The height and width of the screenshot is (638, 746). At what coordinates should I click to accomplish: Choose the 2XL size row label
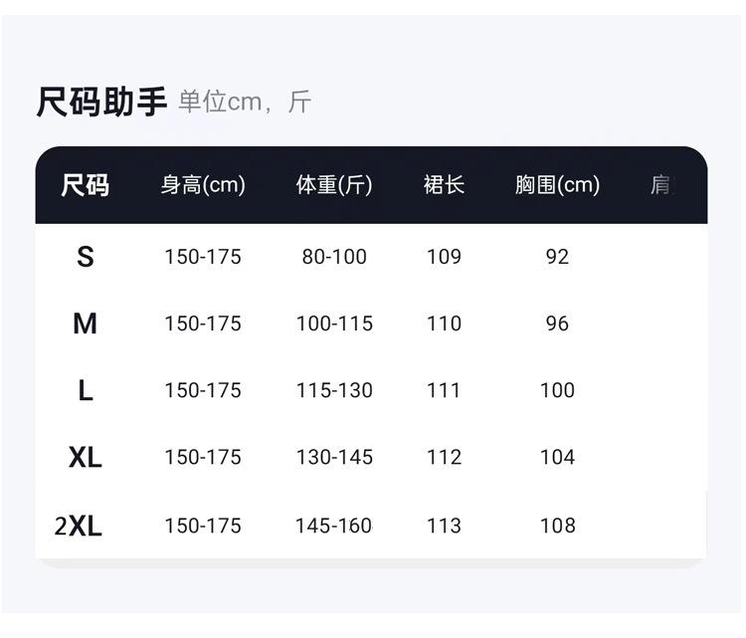pyautogui.click(x=79, y=526)
